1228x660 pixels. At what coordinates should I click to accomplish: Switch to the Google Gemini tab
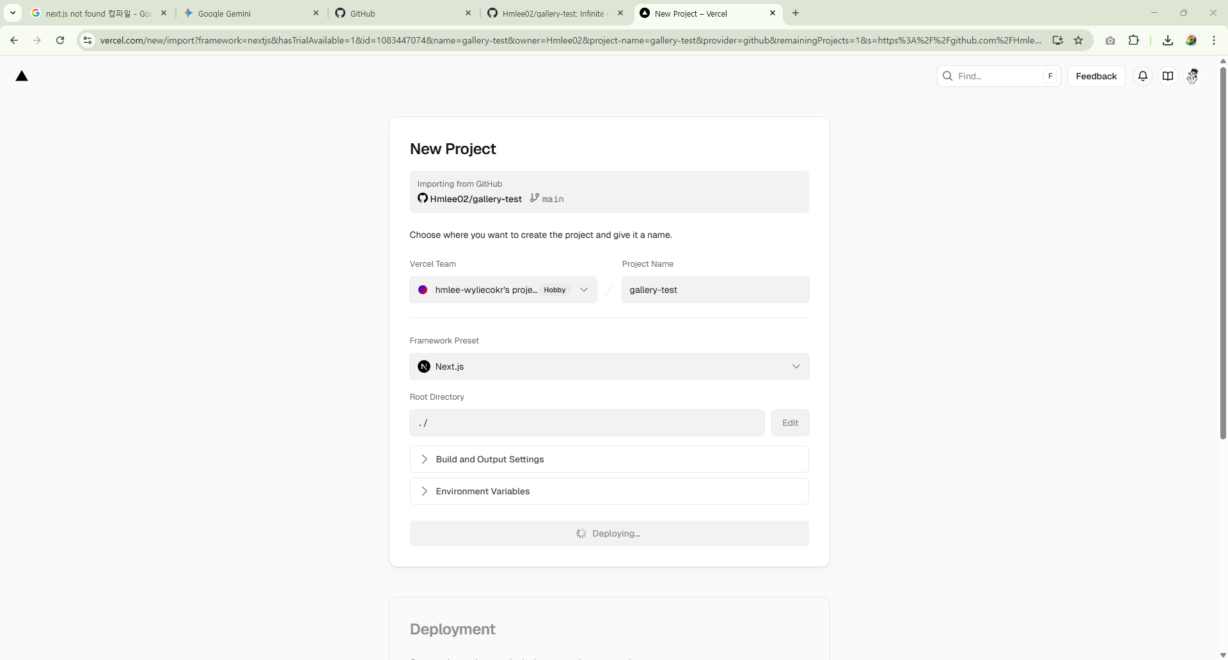(251, 13)
